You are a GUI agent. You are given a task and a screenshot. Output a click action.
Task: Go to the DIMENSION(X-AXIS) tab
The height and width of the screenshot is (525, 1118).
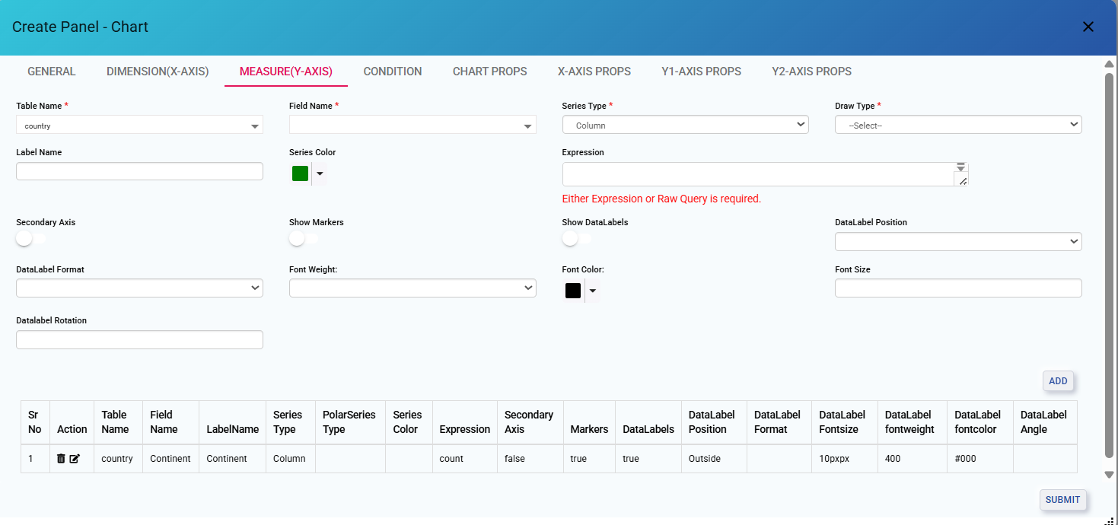pyautogui.click(x=158, y=72)
